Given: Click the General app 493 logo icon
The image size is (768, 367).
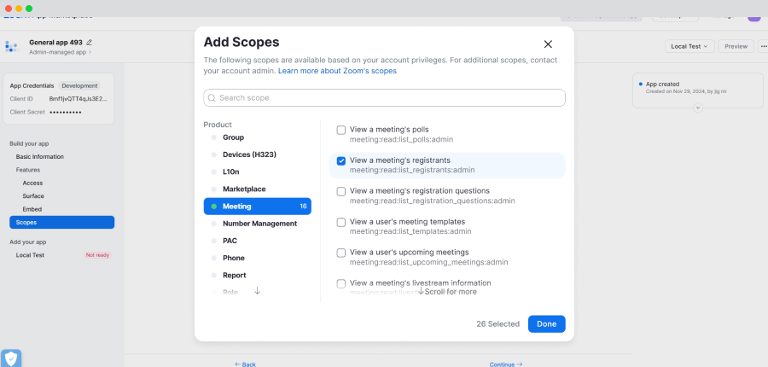Looking at the screenshot, I should [12, 47].
